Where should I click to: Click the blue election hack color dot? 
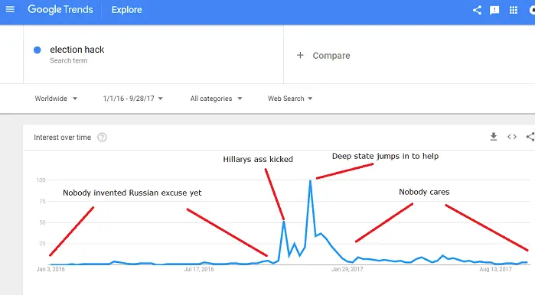click(x=38, y=50)
